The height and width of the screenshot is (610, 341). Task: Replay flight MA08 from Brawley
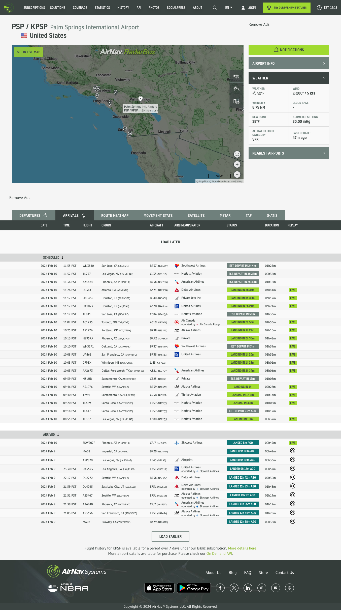tap(292, 521)
